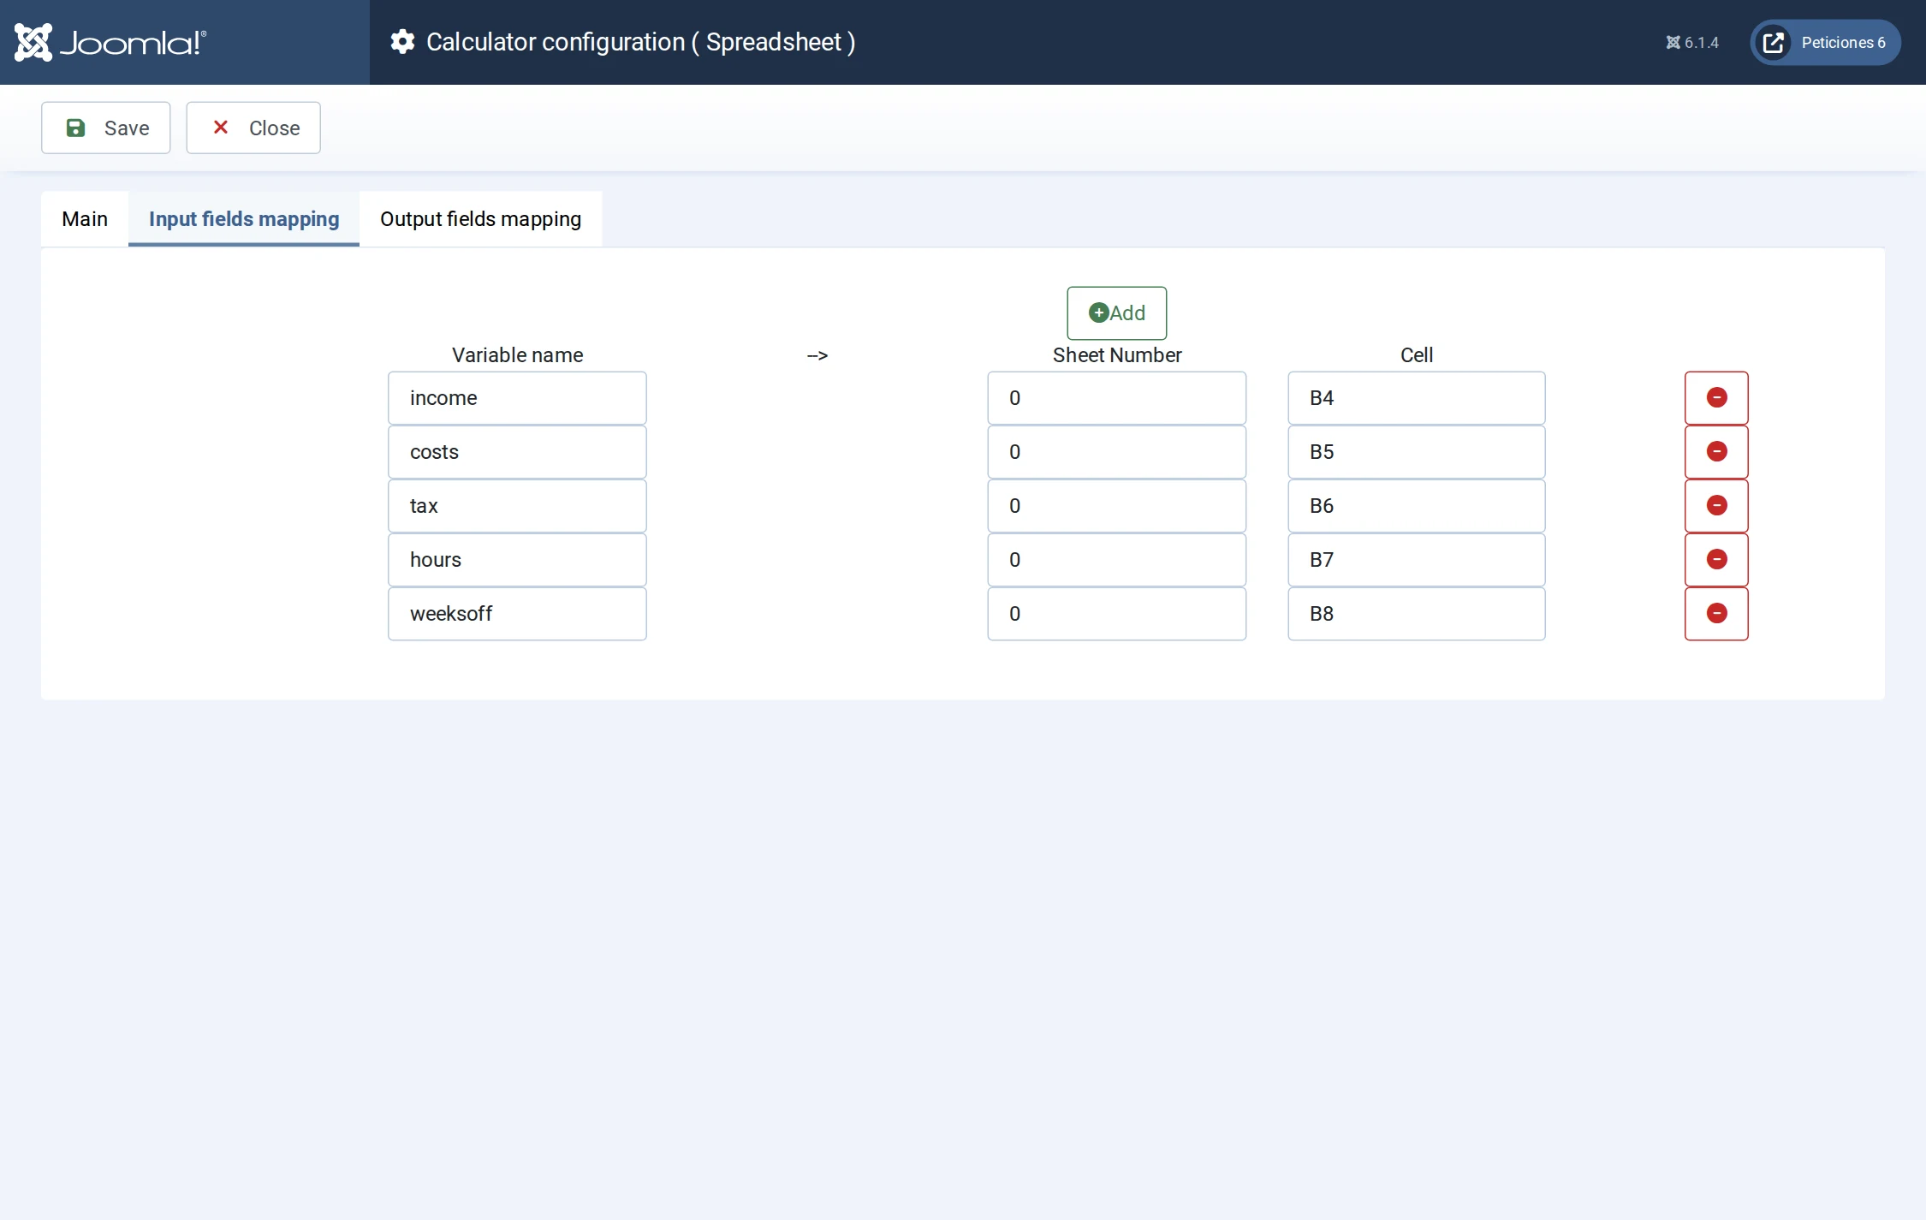Edit the B6 cell field
This screenshot has height=1220, width=1926.
coord(1416,505)
